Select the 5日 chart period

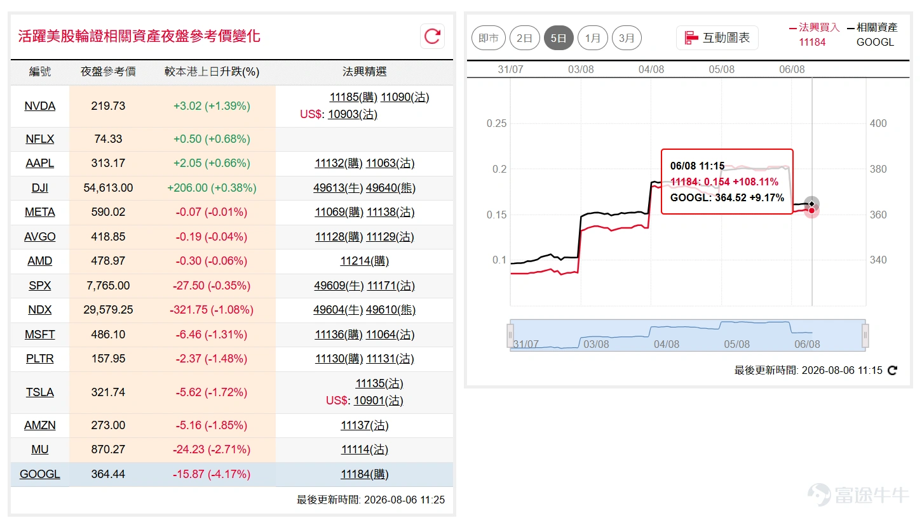559,38
